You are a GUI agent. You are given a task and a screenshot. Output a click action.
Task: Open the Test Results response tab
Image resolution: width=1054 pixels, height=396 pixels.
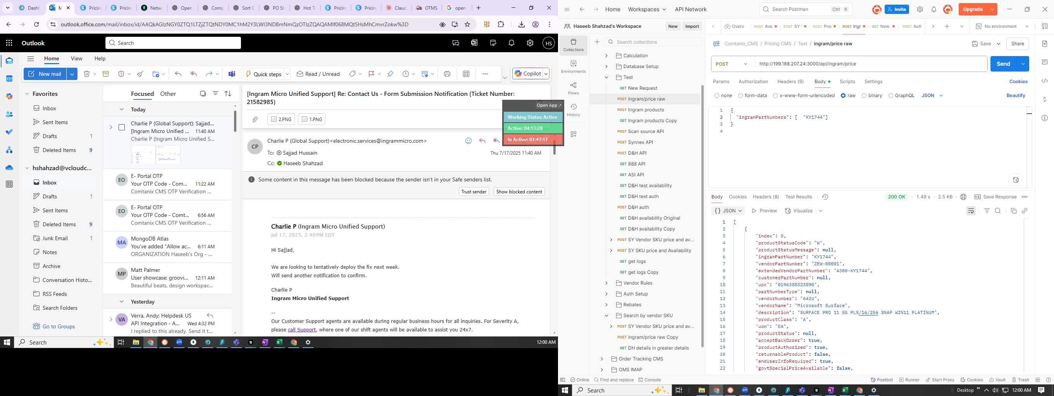click(798, 197)
